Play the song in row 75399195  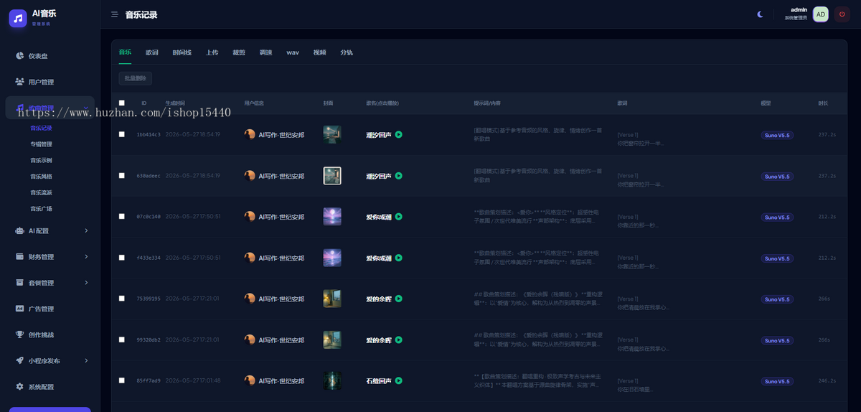[x=399, y=299]
